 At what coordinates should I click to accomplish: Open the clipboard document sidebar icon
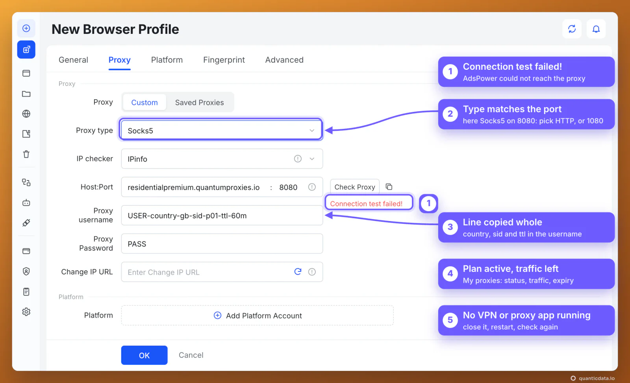pyautogui.click(x=26, y=292)
